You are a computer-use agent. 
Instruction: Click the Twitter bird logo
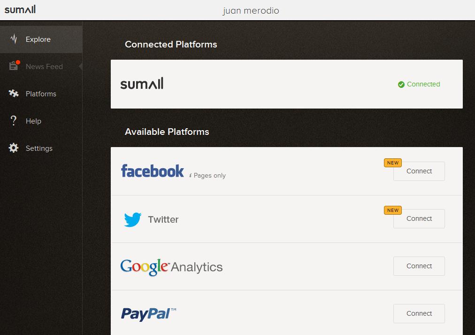click(x=133, y=219)
